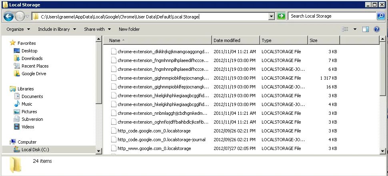Select file chrome-extension_dkiklnjkgjkmamgoaggongd
The height and width of the screenshot is (176, 388).
163,52
